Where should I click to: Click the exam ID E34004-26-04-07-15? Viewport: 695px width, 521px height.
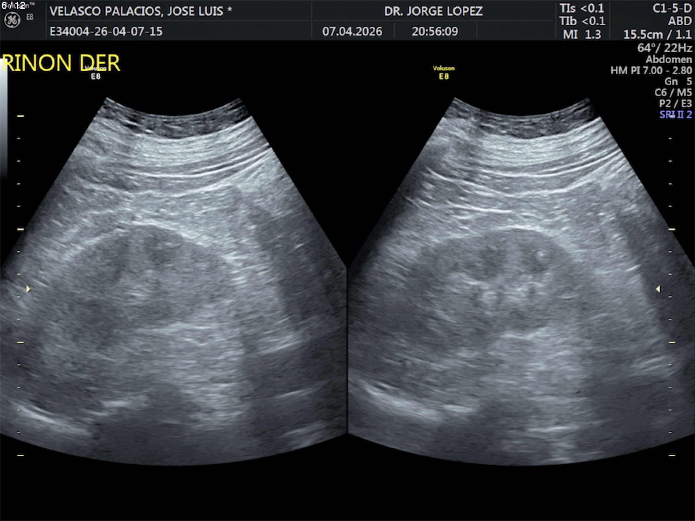point(106,32)
